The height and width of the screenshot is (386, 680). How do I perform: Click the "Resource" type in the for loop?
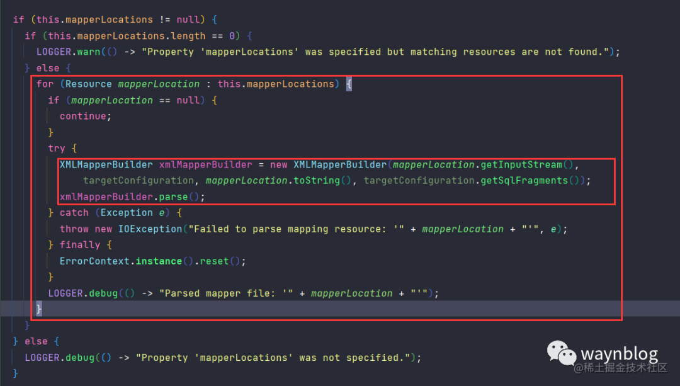coord(89,84)
